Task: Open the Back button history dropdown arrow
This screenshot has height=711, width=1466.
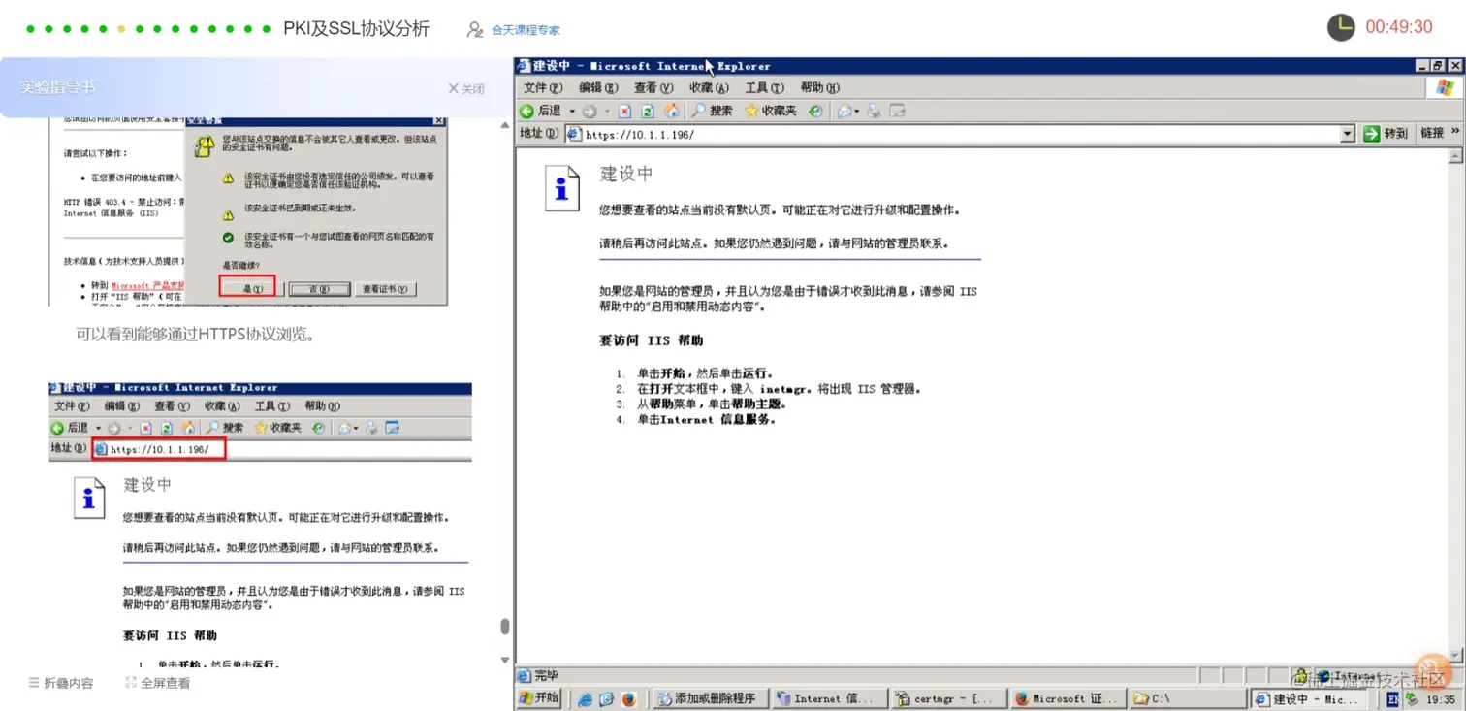Action: click(572, 111)
